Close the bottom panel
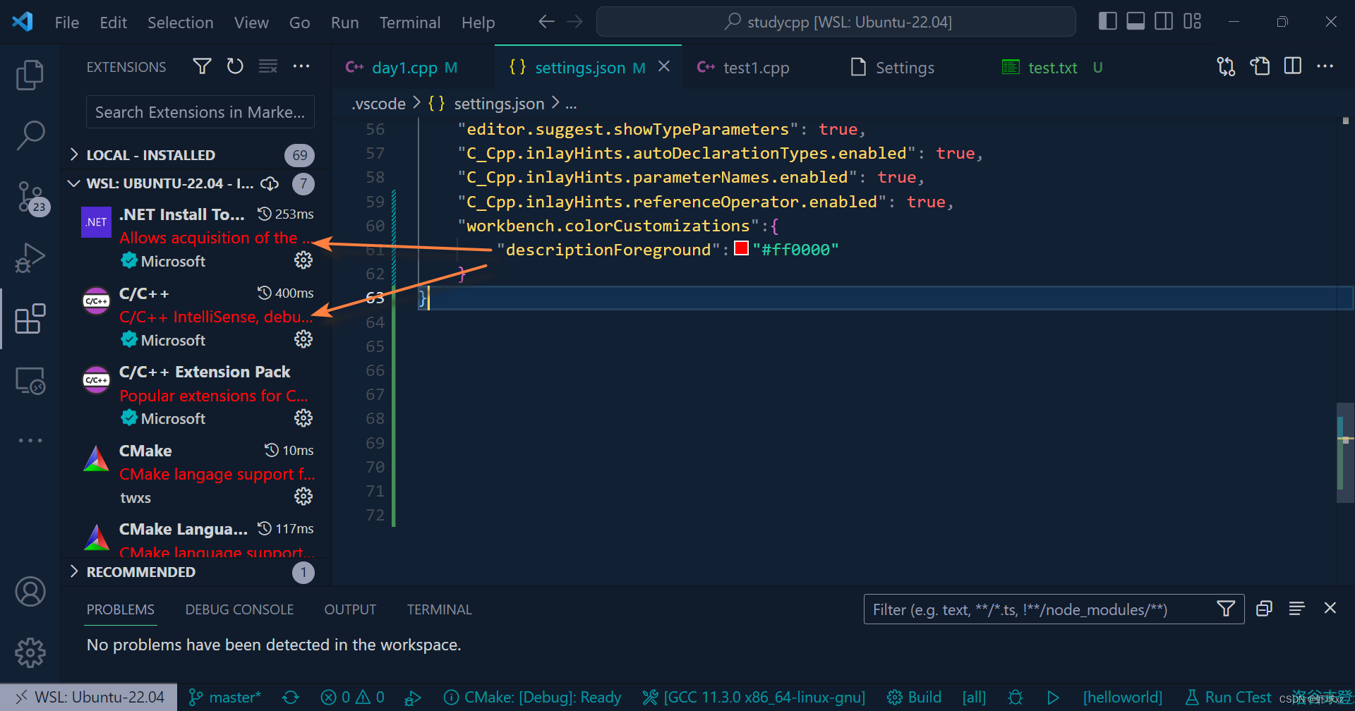Image resolution: width=1355 pixels, height=711 pixels. pyautogui.click(x=1330, y=608)
